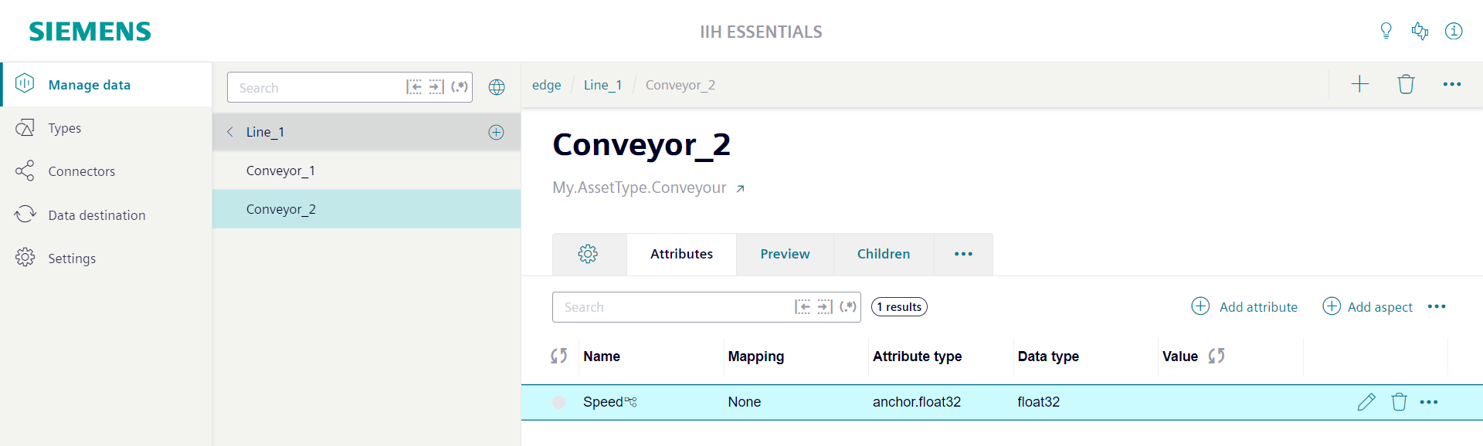This screenshot has height=446, width=1483.
Task: Toggle match-end option in asset tree search
Action: coord(436,87)
